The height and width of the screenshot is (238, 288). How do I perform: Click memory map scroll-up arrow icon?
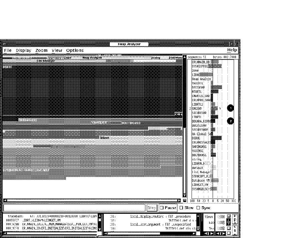point(184,57)
